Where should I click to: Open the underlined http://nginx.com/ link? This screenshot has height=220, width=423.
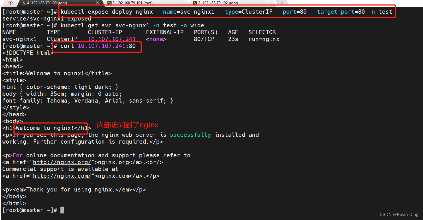point(62,176)
